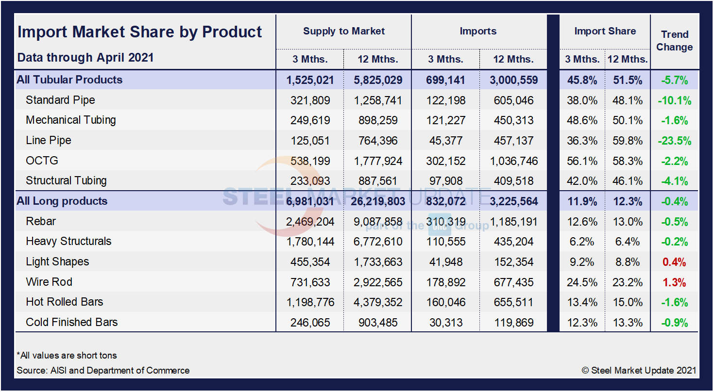Click the red '1.3%' trend value for Wire Rod
The image size is (714, 392).
coord(674,282)
